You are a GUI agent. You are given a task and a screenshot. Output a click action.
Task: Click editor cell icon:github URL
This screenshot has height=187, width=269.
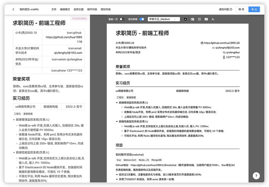pyautogui.click(x=63, y=37)
